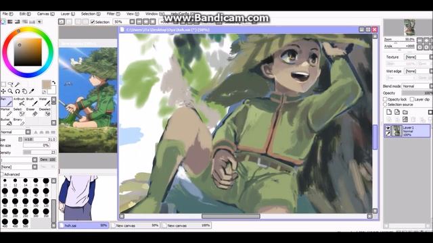
Task: Check the Selection source option
Action: point(385,105)
